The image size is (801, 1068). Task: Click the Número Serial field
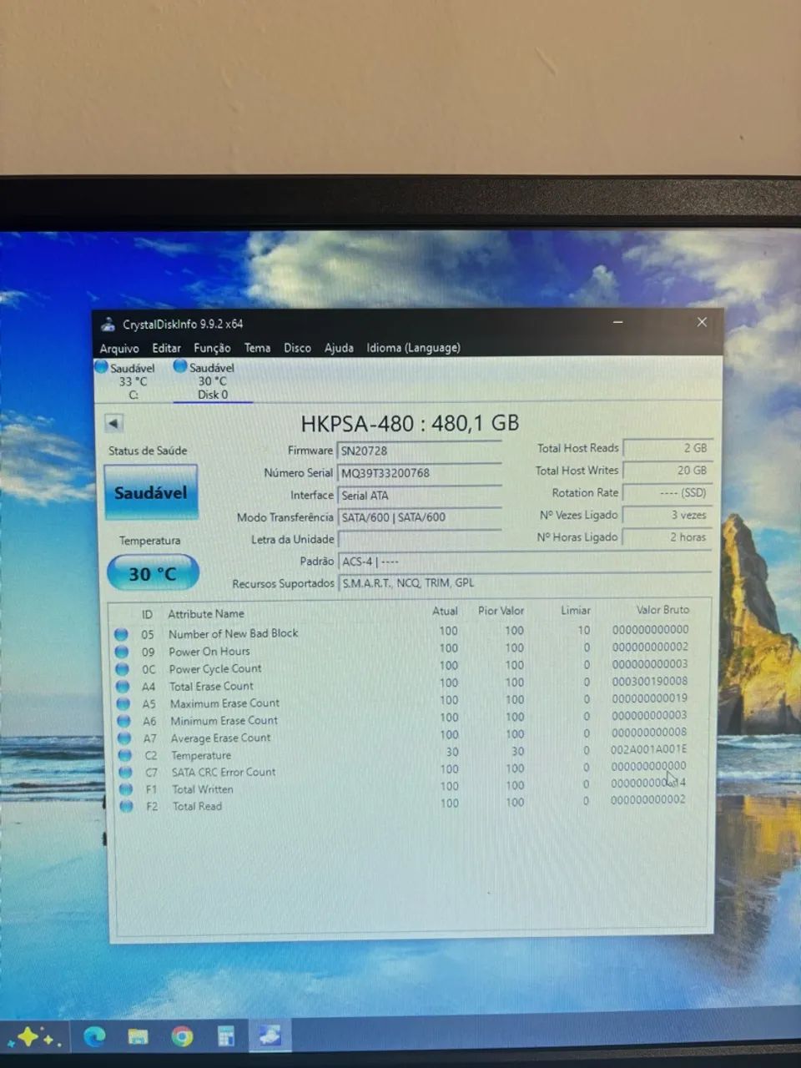tap(419, 473)
